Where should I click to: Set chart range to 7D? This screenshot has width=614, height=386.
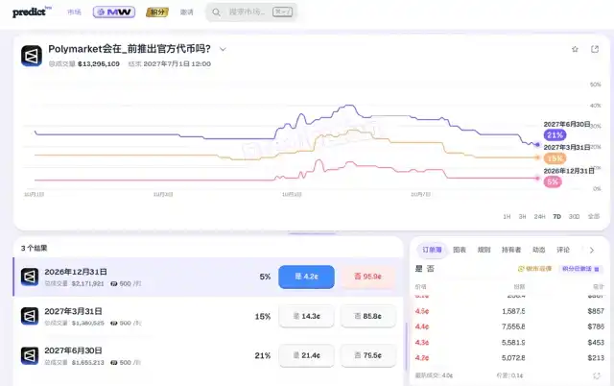(556, 216)
